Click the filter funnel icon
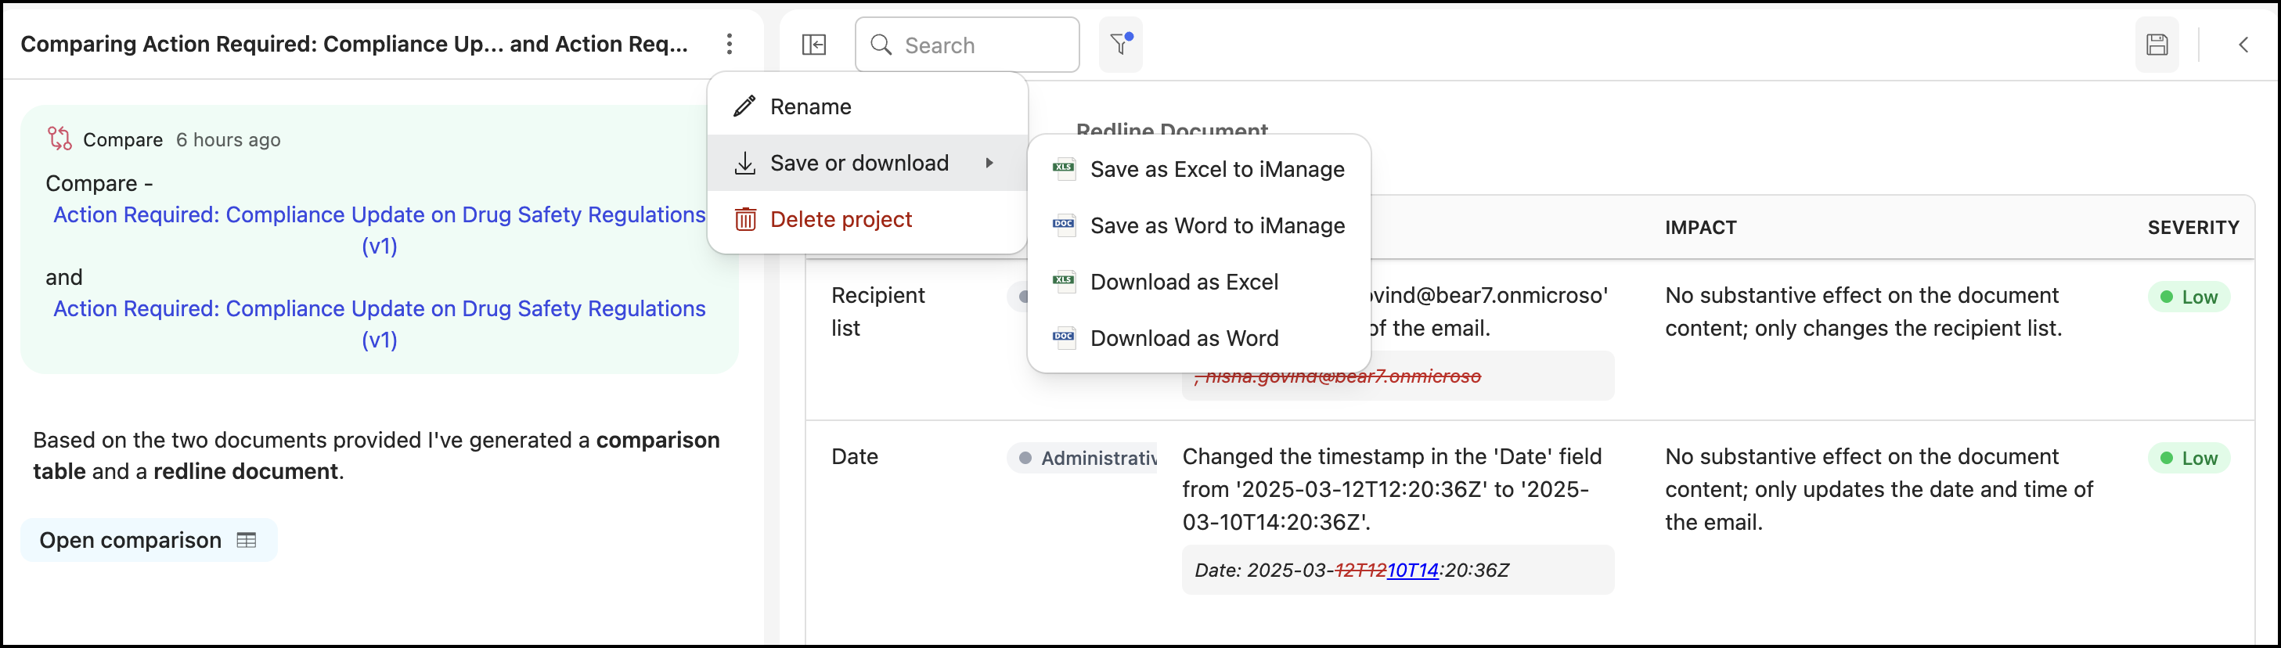Screen dimensions: 2281x648 (1120, 45)
